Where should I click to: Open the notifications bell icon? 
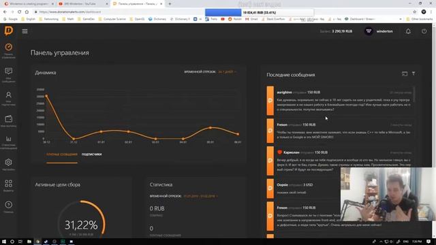408,31
